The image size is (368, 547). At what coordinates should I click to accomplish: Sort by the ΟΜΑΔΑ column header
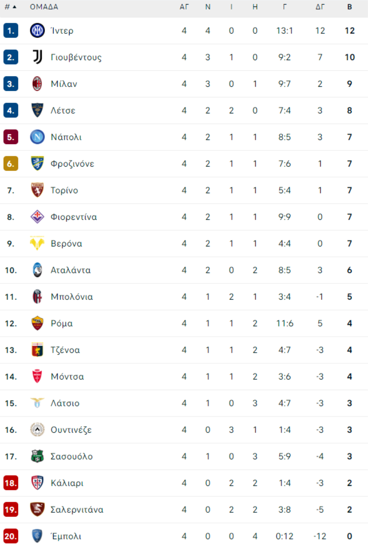[44, 7]
